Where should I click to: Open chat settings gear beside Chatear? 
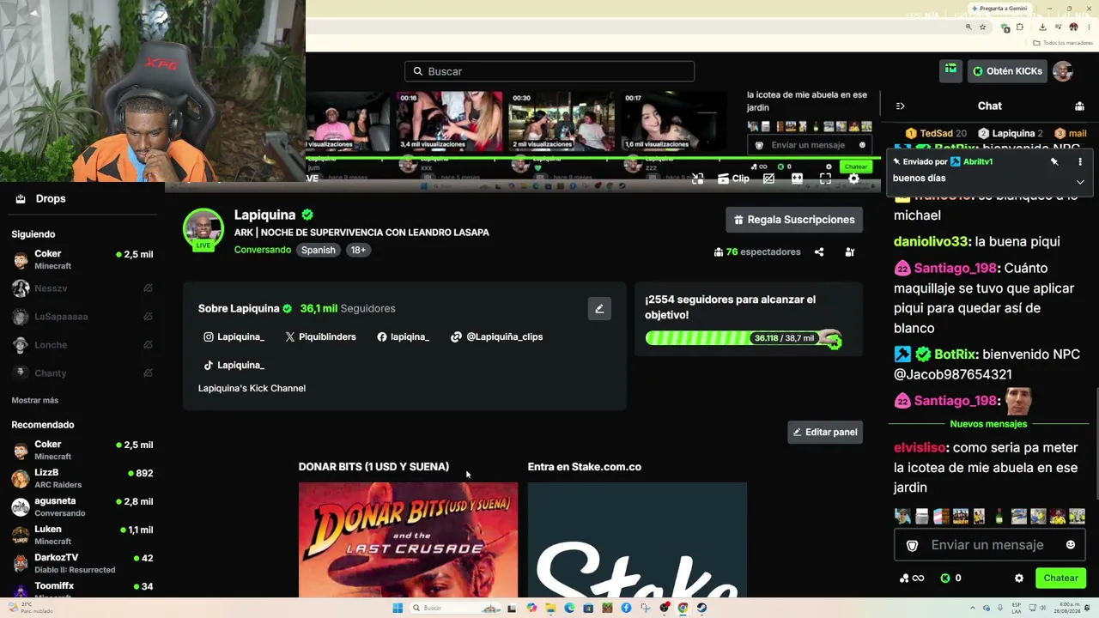coord(1019,579)
